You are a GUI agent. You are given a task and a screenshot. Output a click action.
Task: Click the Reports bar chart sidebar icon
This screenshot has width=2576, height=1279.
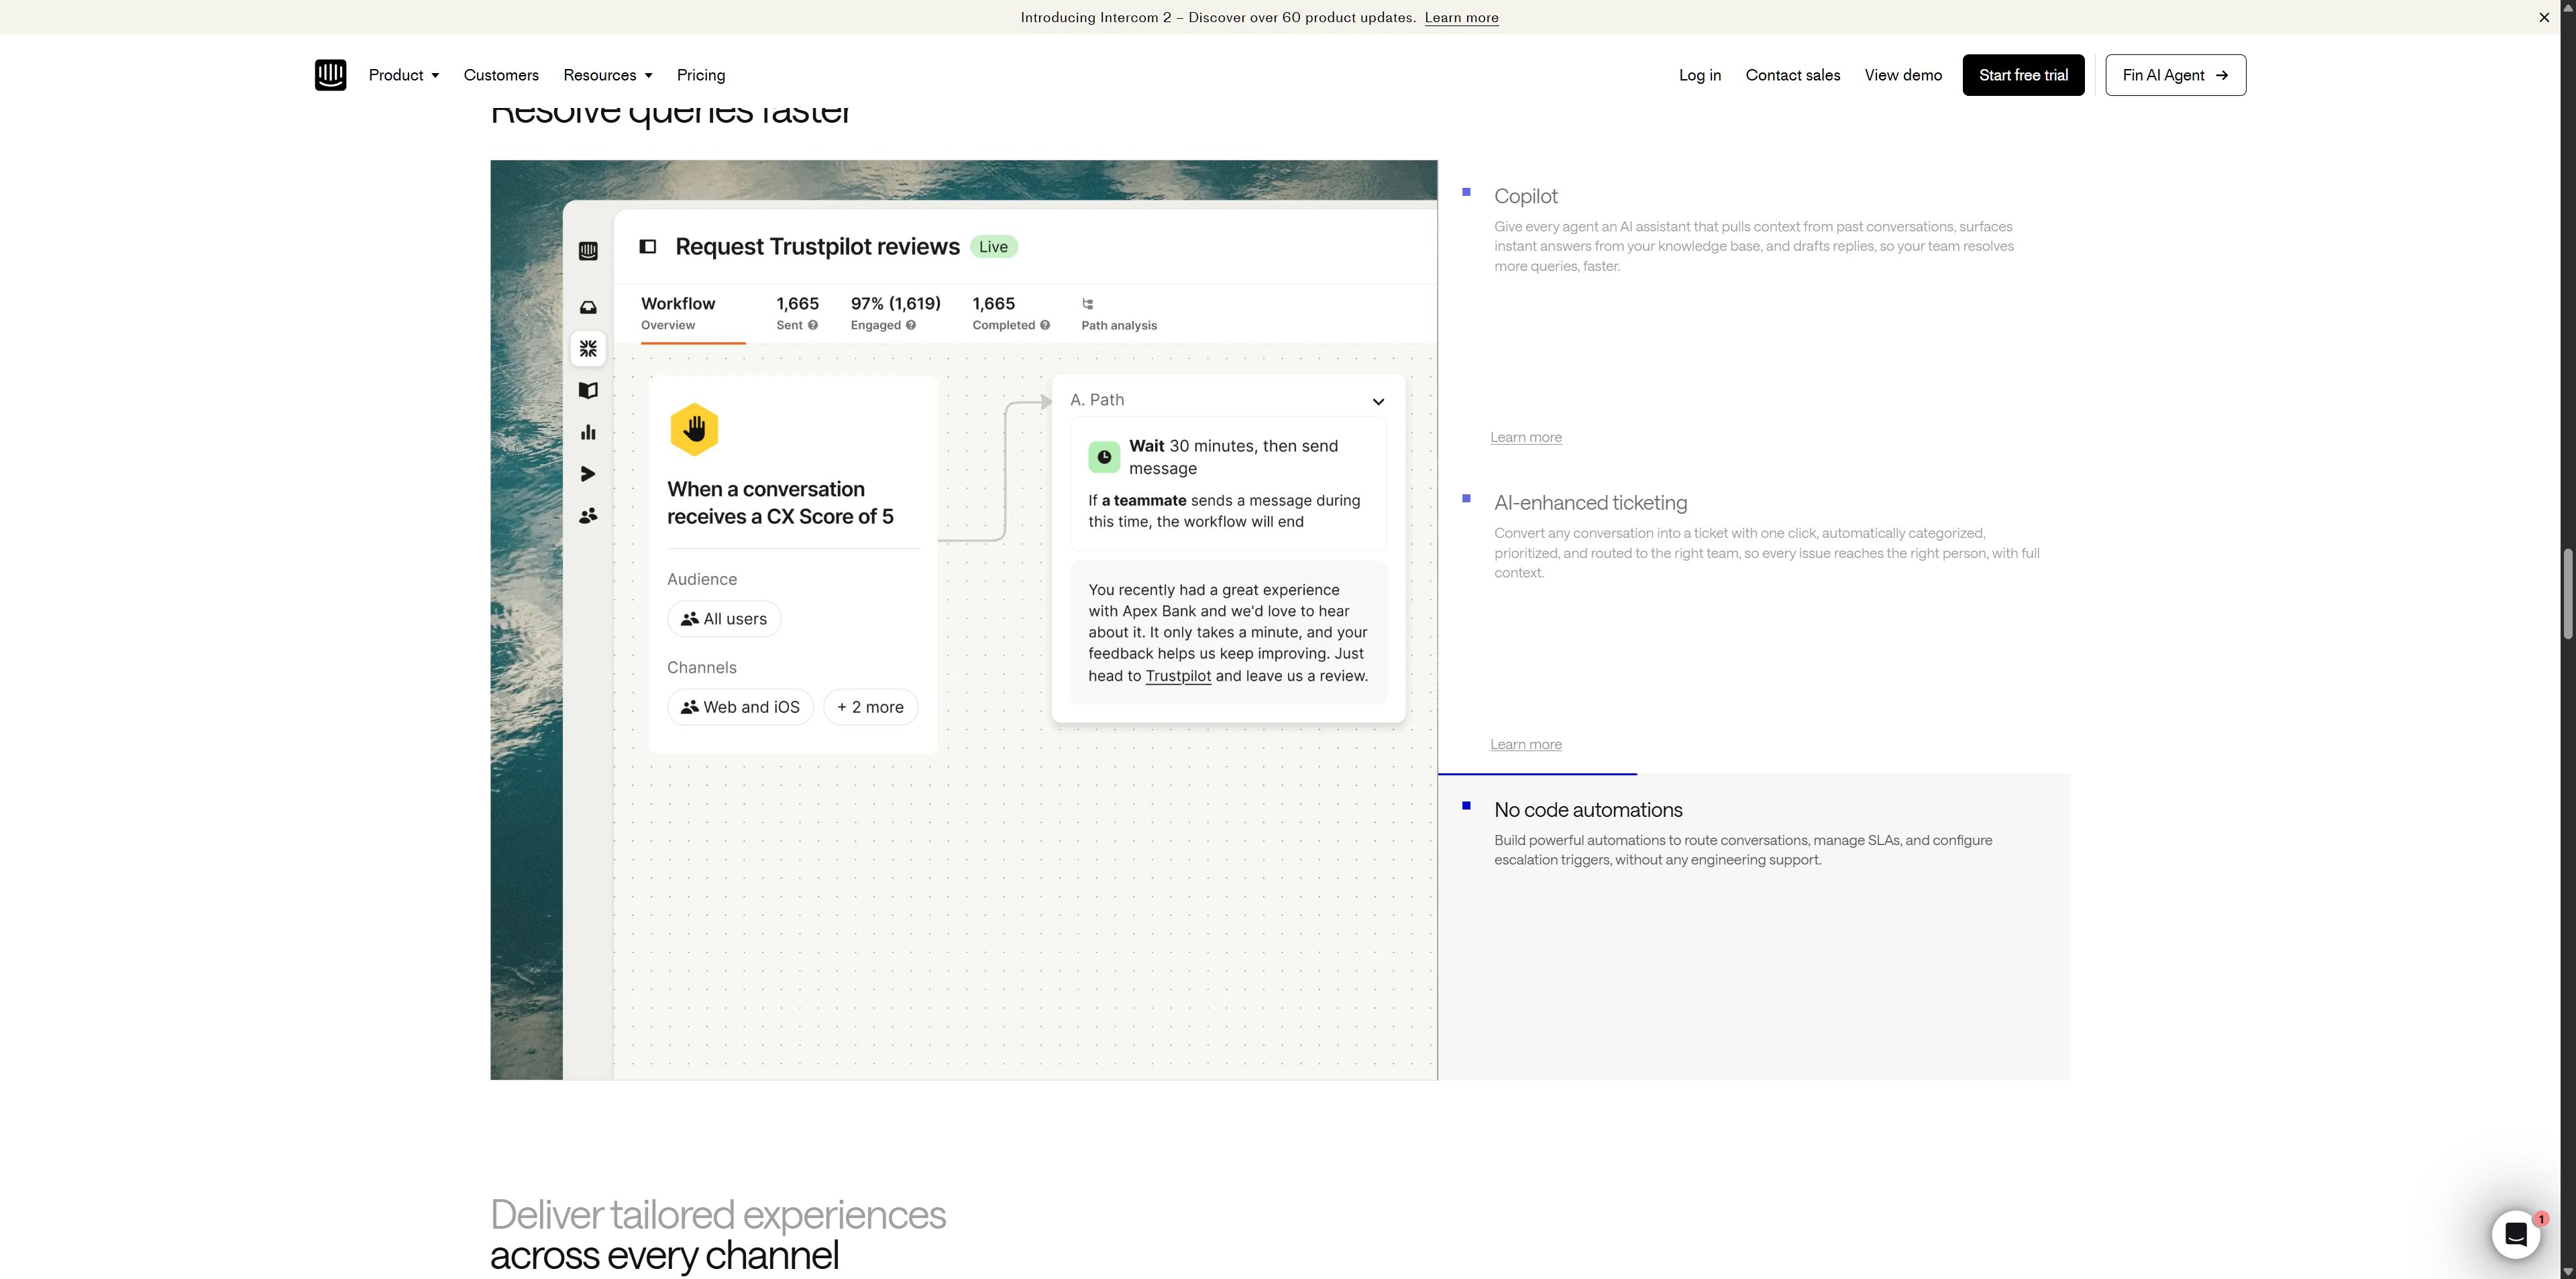[588, 432]
